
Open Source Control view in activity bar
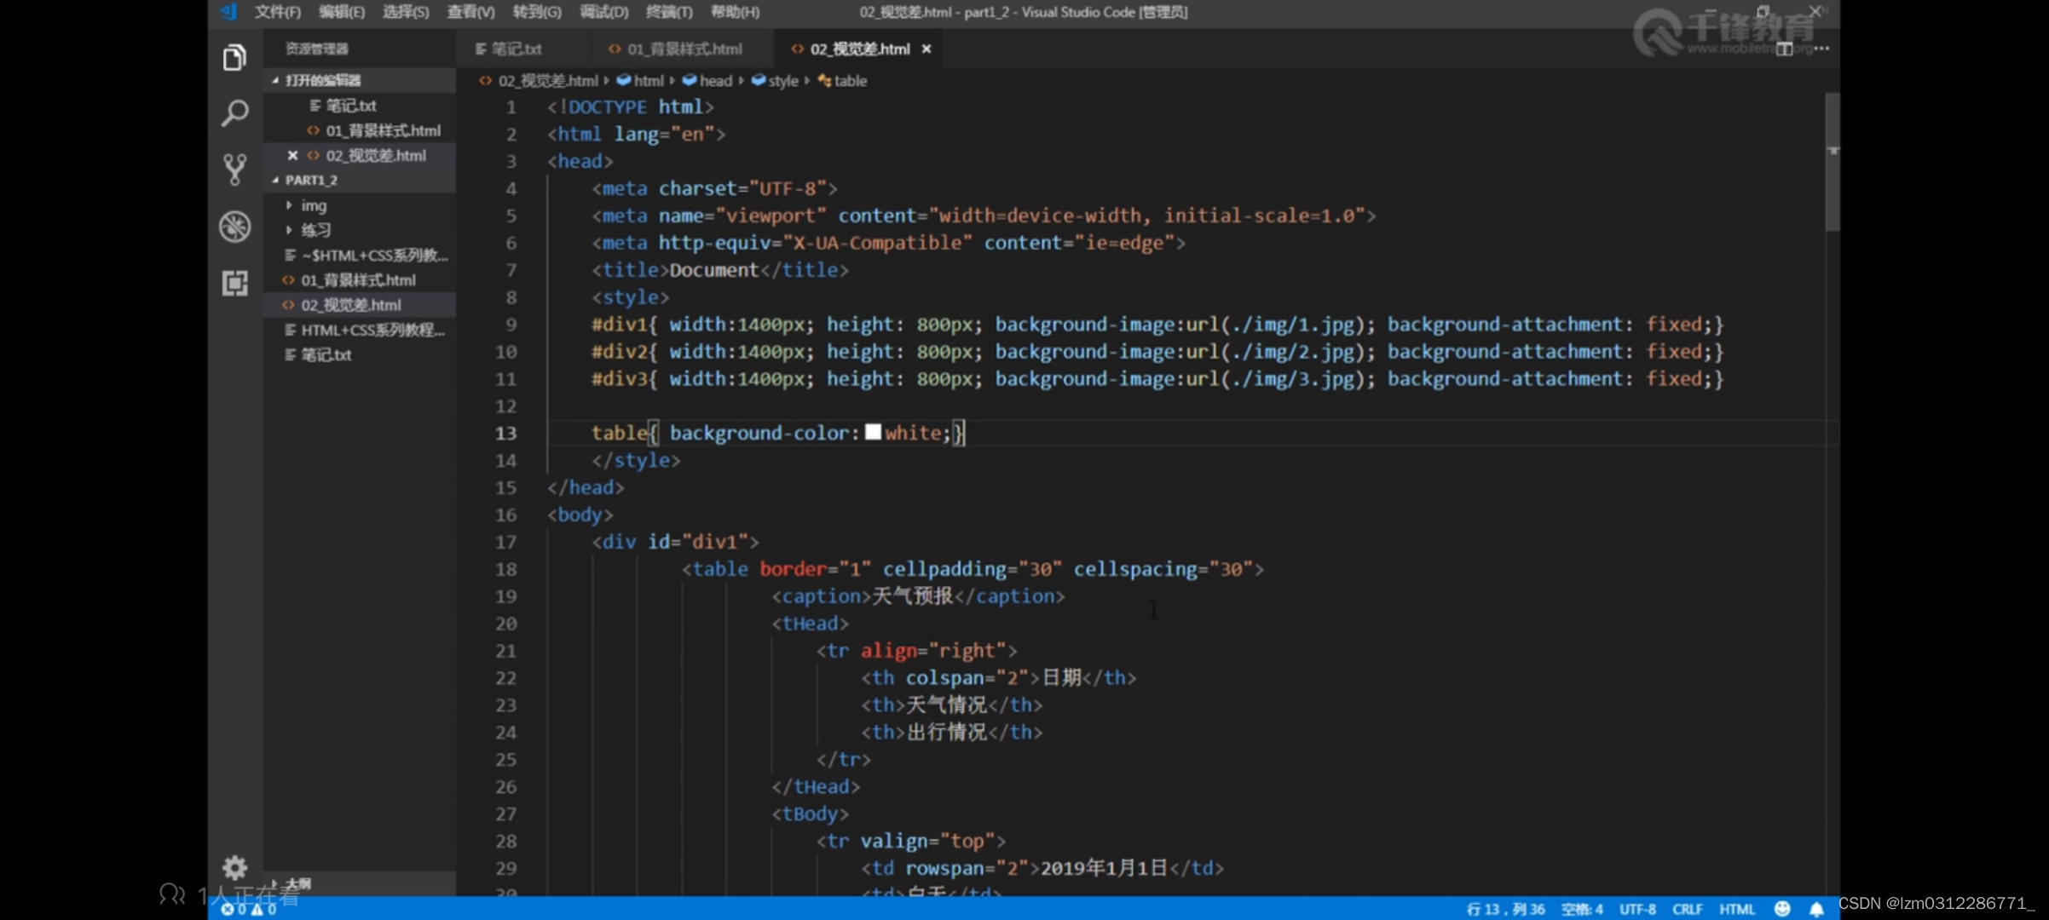tap(234, 170)
